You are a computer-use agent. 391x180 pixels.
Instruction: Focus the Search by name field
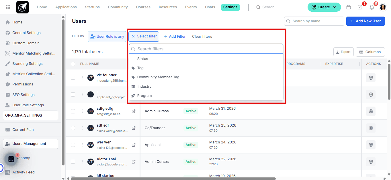(314, 21)
